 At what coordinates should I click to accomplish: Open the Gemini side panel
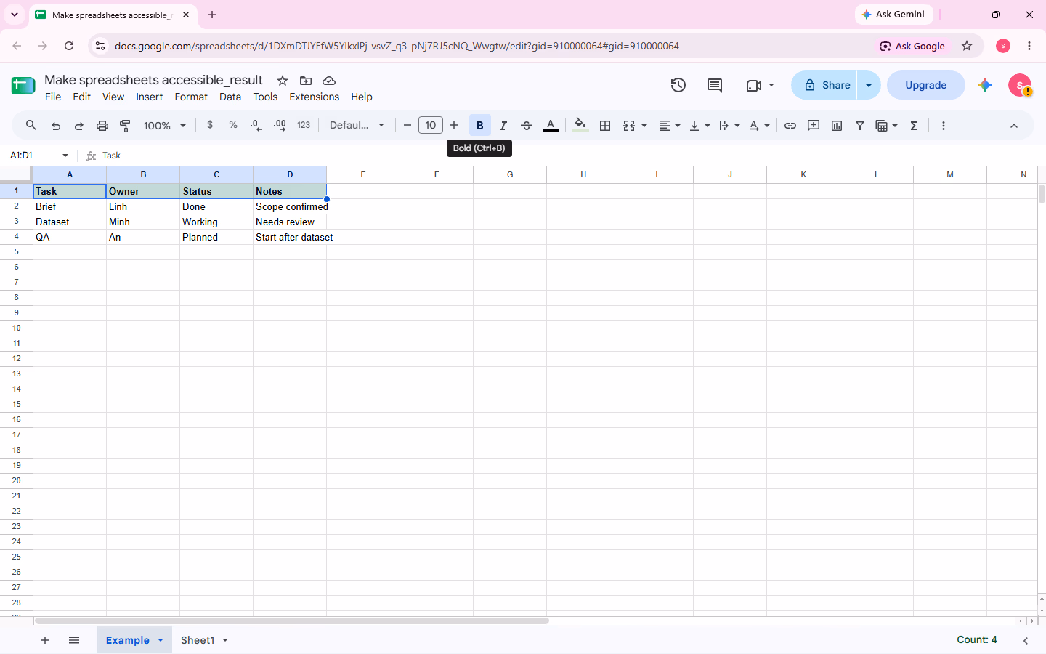point(985,85)
